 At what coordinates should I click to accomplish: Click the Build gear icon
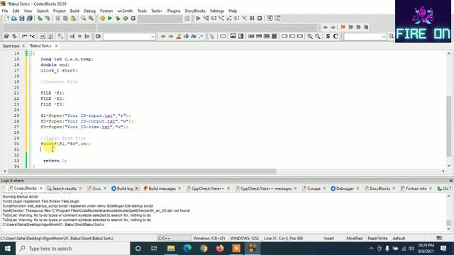102,18
